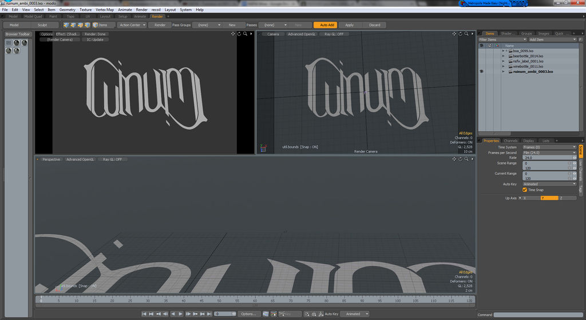This screenshot has width=586, height=320.
Task: Click the camera viewport zoom magnifier icon
Action: click(x=466, y=34)
